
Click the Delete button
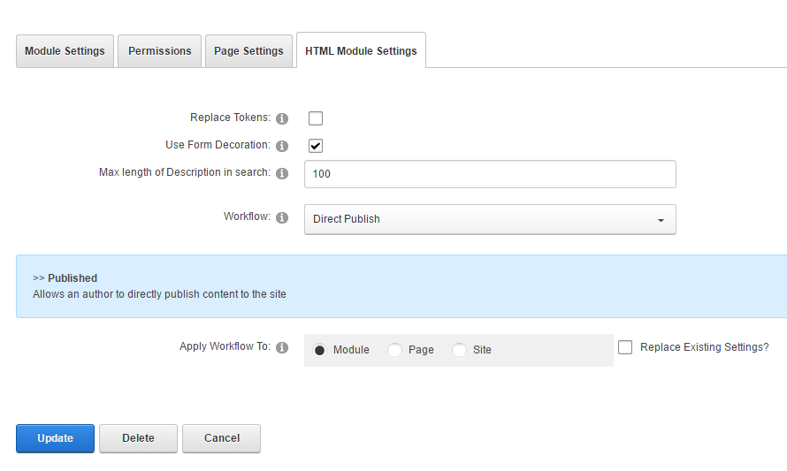click(x=138, y=438)
